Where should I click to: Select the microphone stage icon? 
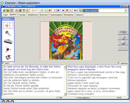pos(8,33)
